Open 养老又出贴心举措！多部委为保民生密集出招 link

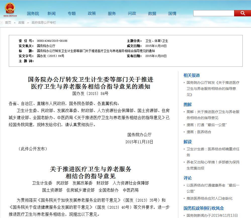click(213, 165)
